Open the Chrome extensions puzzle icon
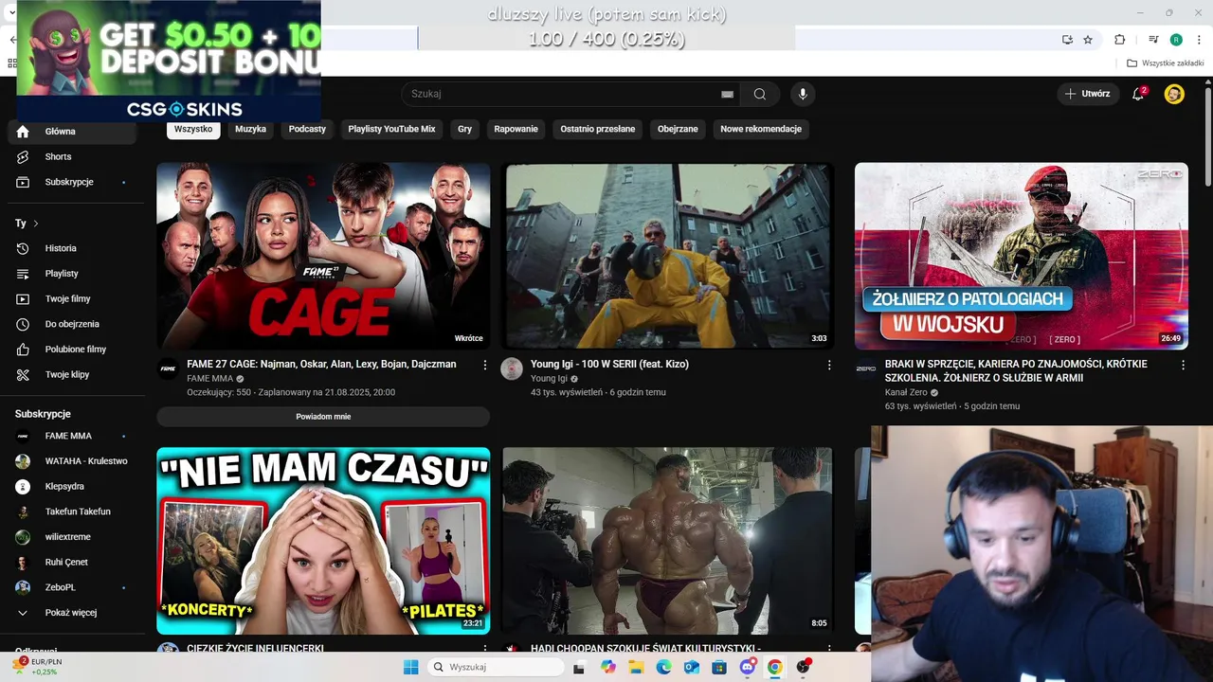Image resolution: width=1213 pixels, height=682 pixels. 1119,40
